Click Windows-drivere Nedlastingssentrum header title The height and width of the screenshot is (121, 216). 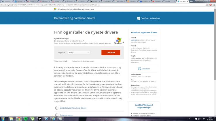click(x=75, y=9)
